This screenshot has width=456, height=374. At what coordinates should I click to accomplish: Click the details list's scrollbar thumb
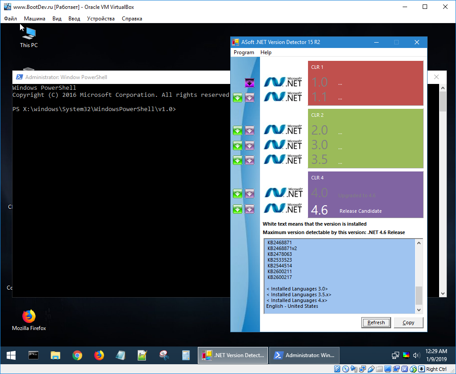pos(419,295)
